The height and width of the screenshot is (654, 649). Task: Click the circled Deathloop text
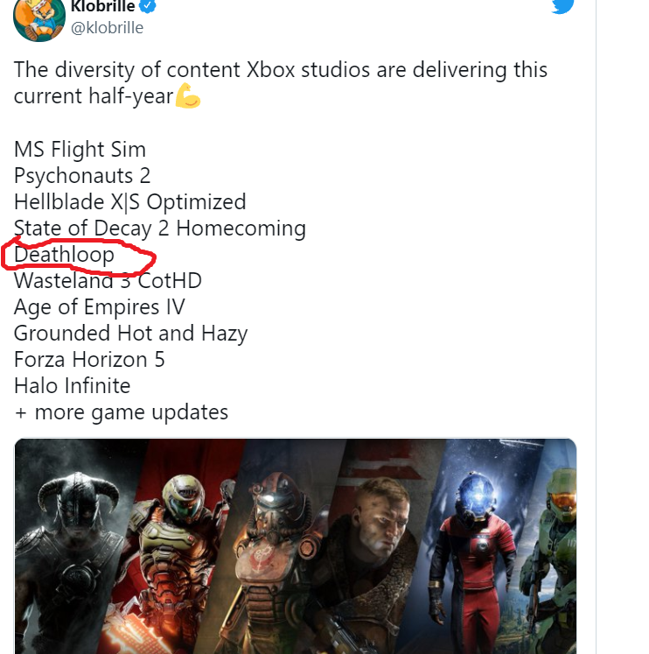[x=65, y=255]
